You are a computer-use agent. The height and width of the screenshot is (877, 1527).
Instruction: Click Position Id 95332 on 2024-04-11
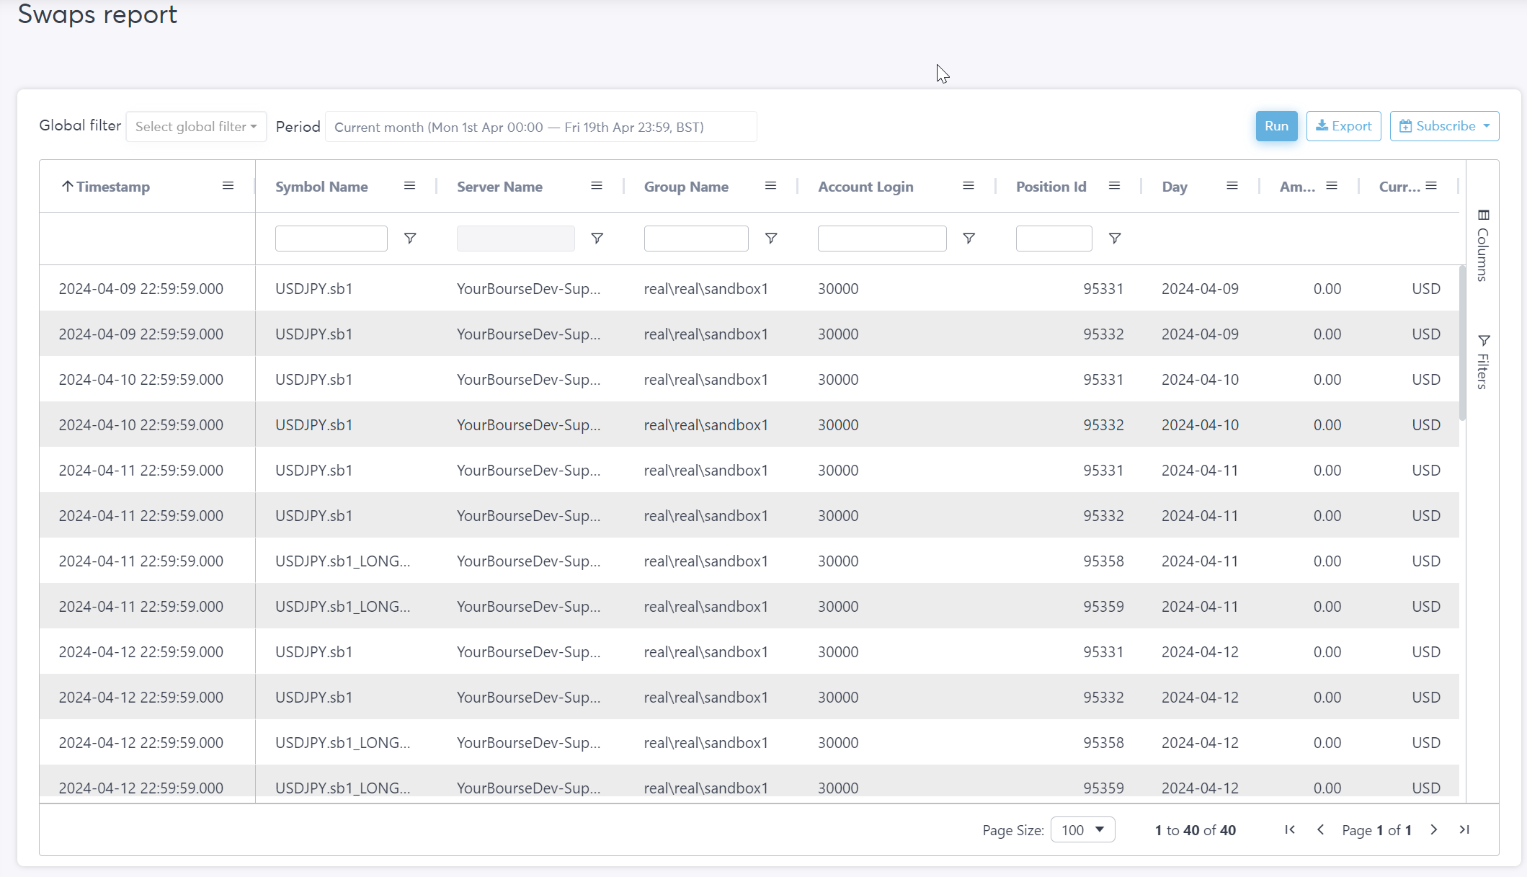[x=1103, y=515]
